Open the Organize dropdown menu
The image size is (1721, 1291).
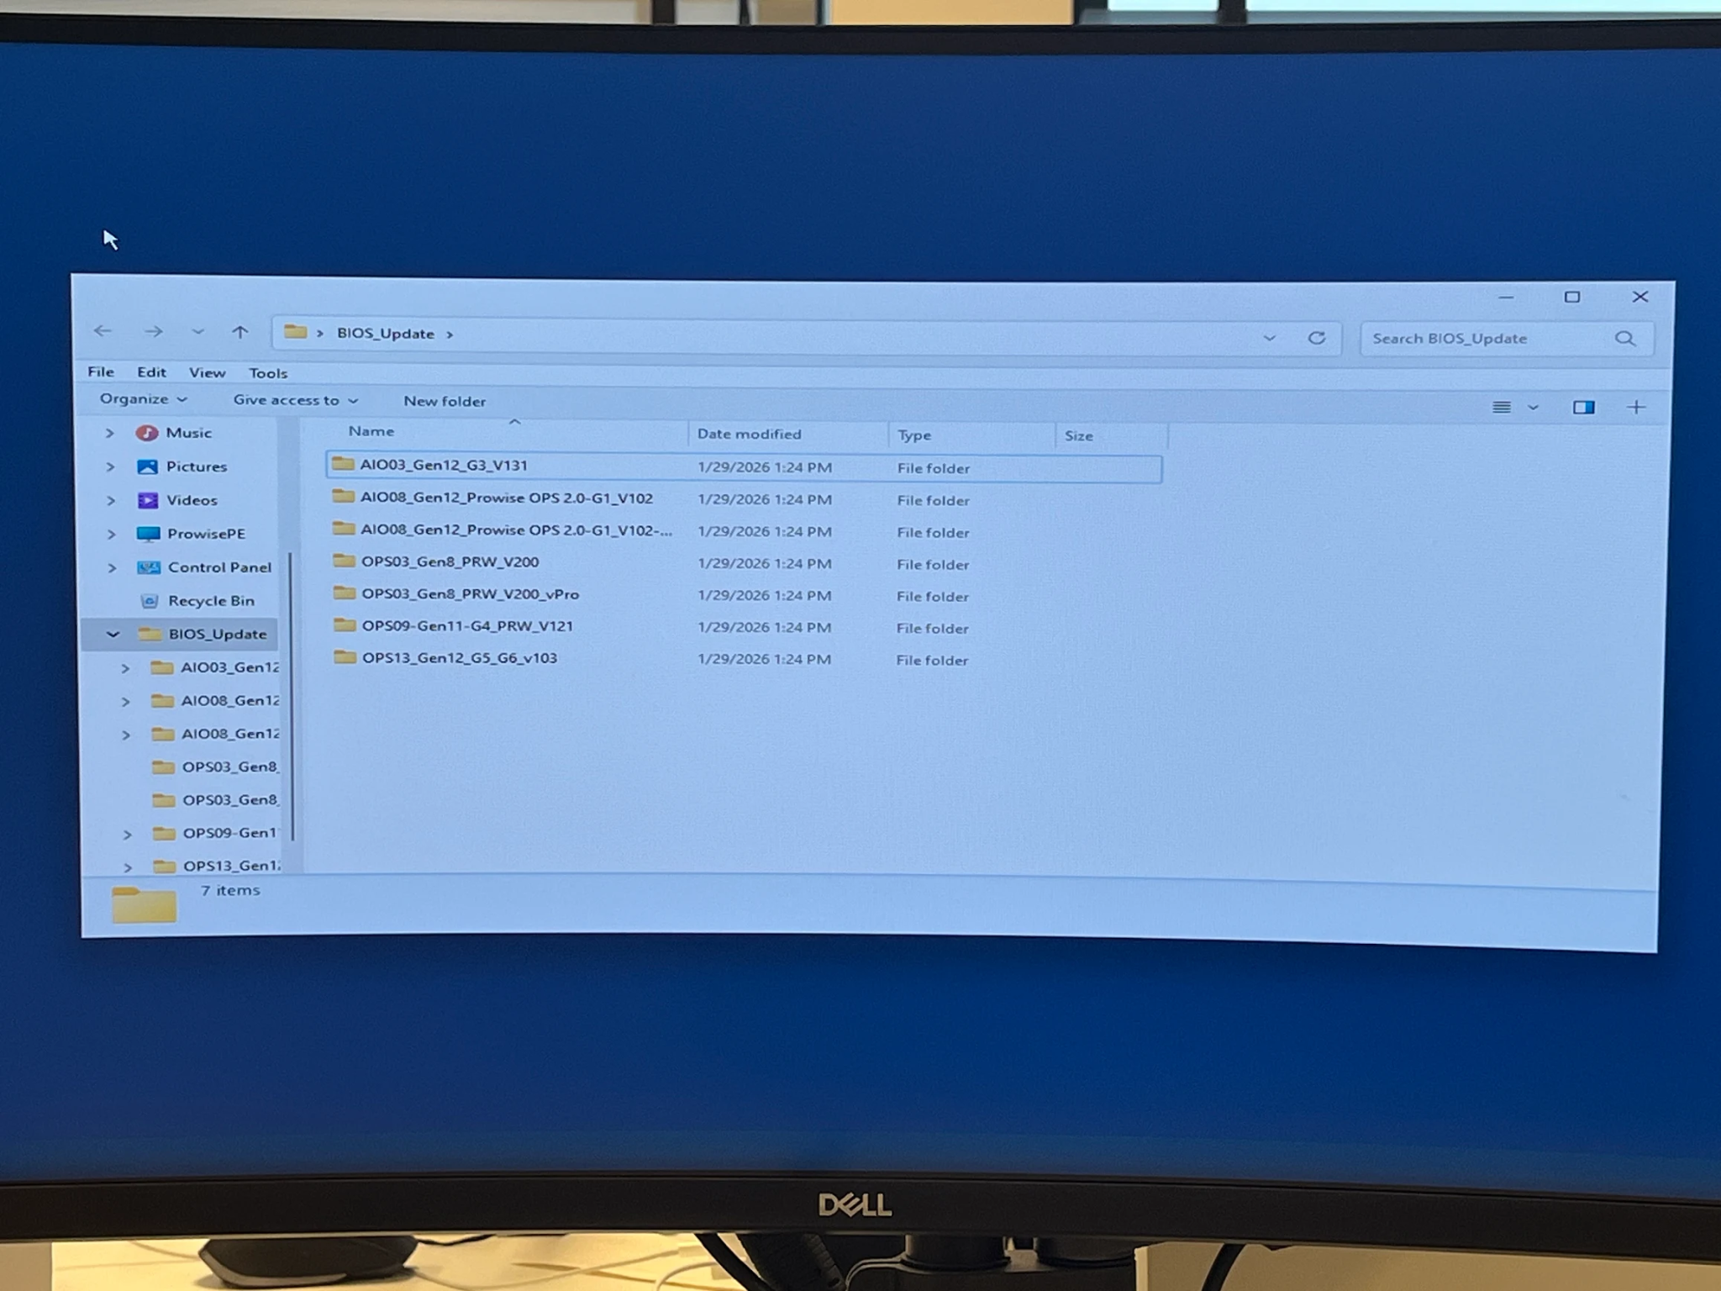pyautogui.click(x=143, y=399)
